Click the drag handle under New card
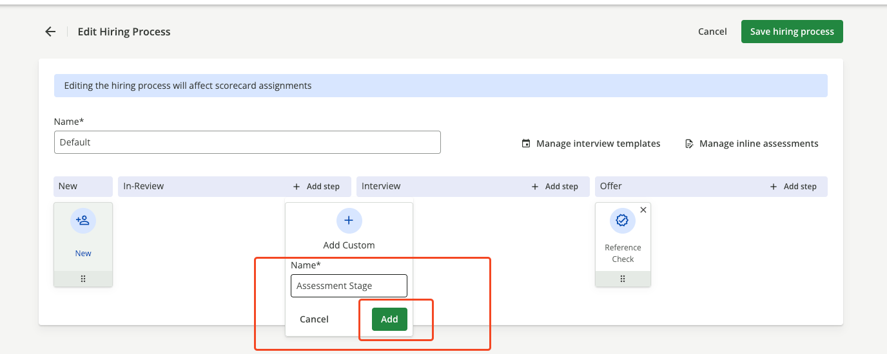 (x=83, y=279)
